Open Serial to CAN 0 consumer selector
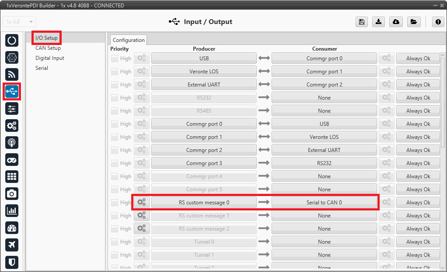The image size is (447, 272). click(x=324, y=203)
